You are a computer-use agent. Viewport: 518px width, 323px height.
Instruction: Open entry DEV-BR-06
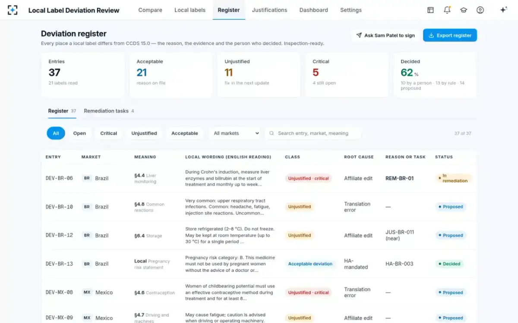pos(59,178)
